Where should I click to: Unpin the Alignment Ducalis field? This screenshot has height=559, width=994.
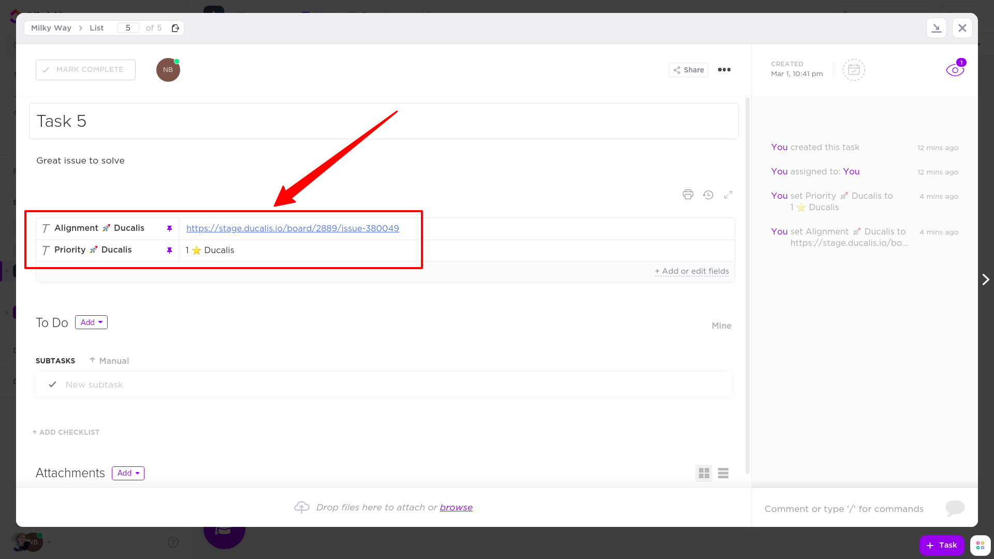point(169,228)
